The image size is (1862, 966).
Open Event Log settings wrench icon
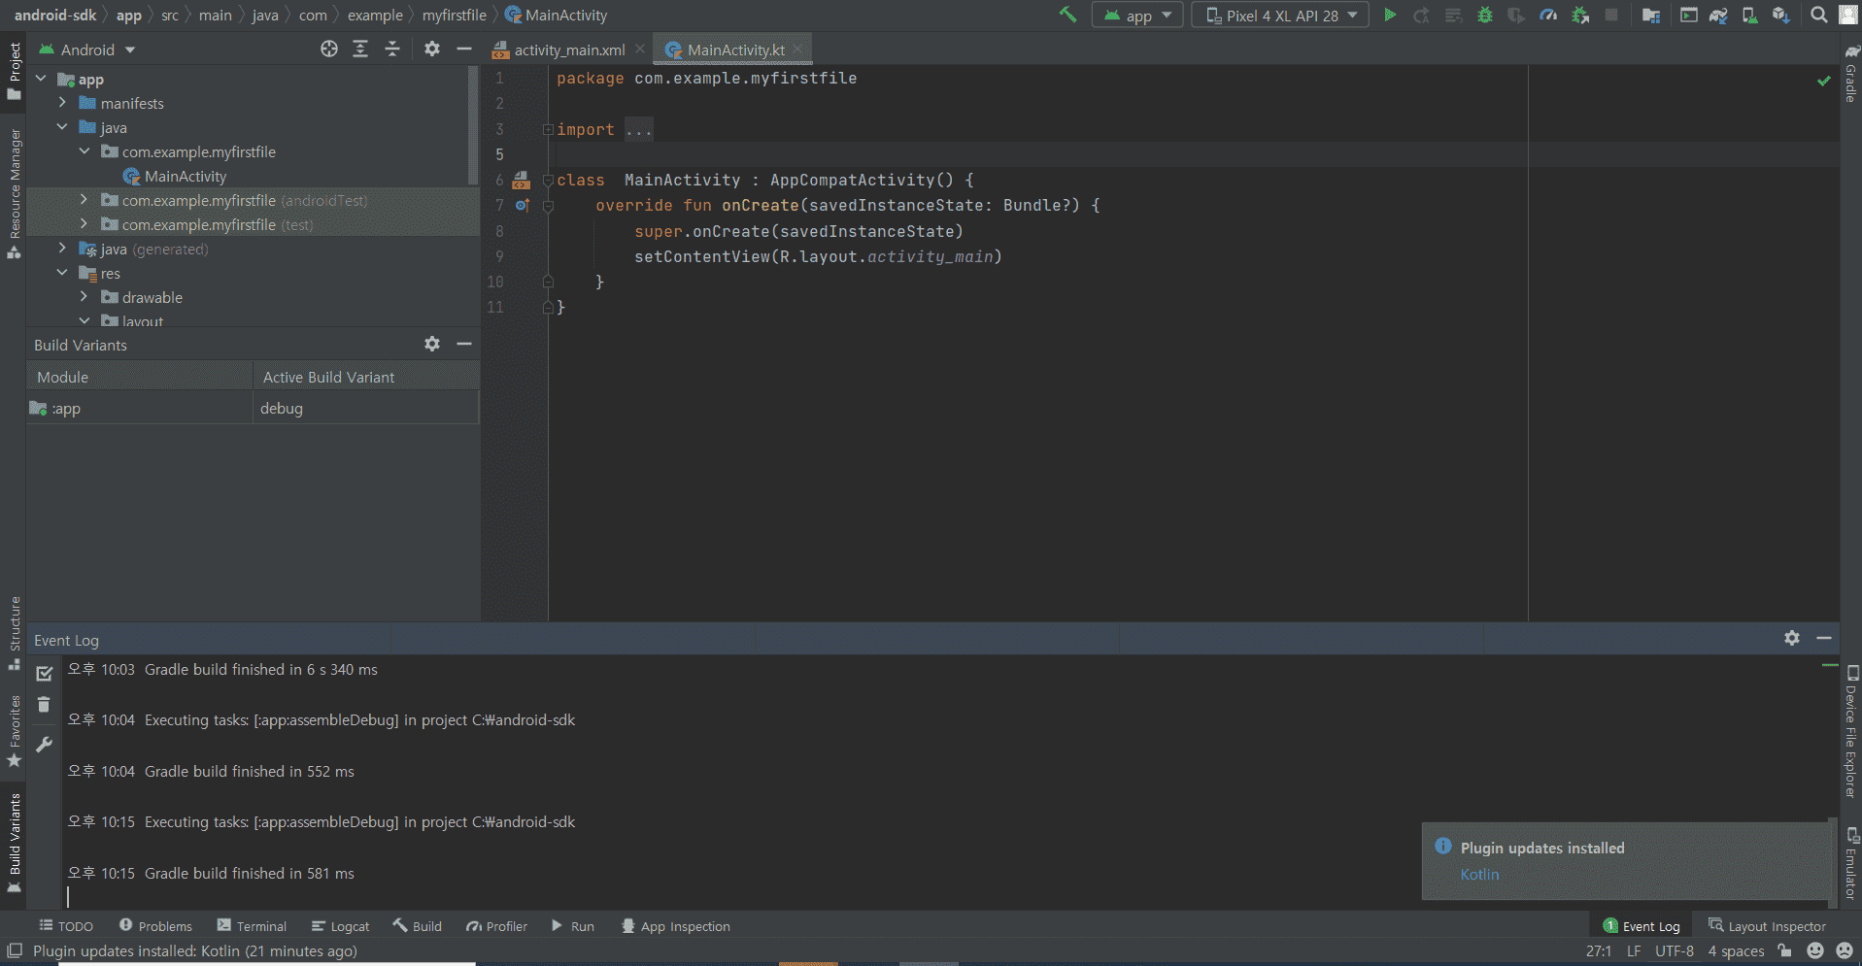[44, 745]
